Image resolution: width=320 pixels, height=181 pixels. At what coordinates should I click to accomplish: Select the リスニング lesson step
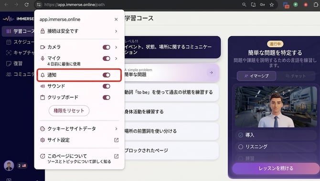click(276, 147)
